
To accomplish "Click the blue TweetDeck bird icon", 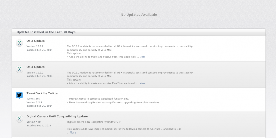I will point(19,96).
